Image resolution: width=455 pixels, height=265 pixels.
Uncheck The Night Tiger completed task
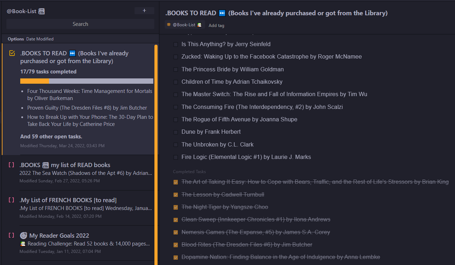[x=176, y=207]
